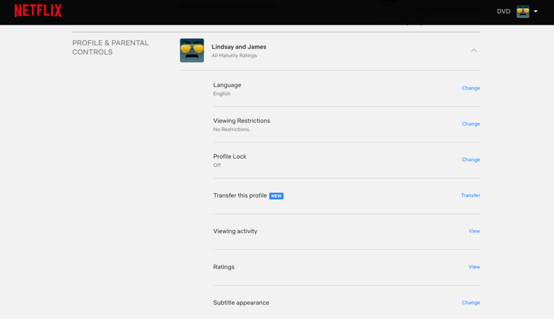Collapse the Lindsay and James profile section
This screenshot has width=554, height=319.
point(474,50)
